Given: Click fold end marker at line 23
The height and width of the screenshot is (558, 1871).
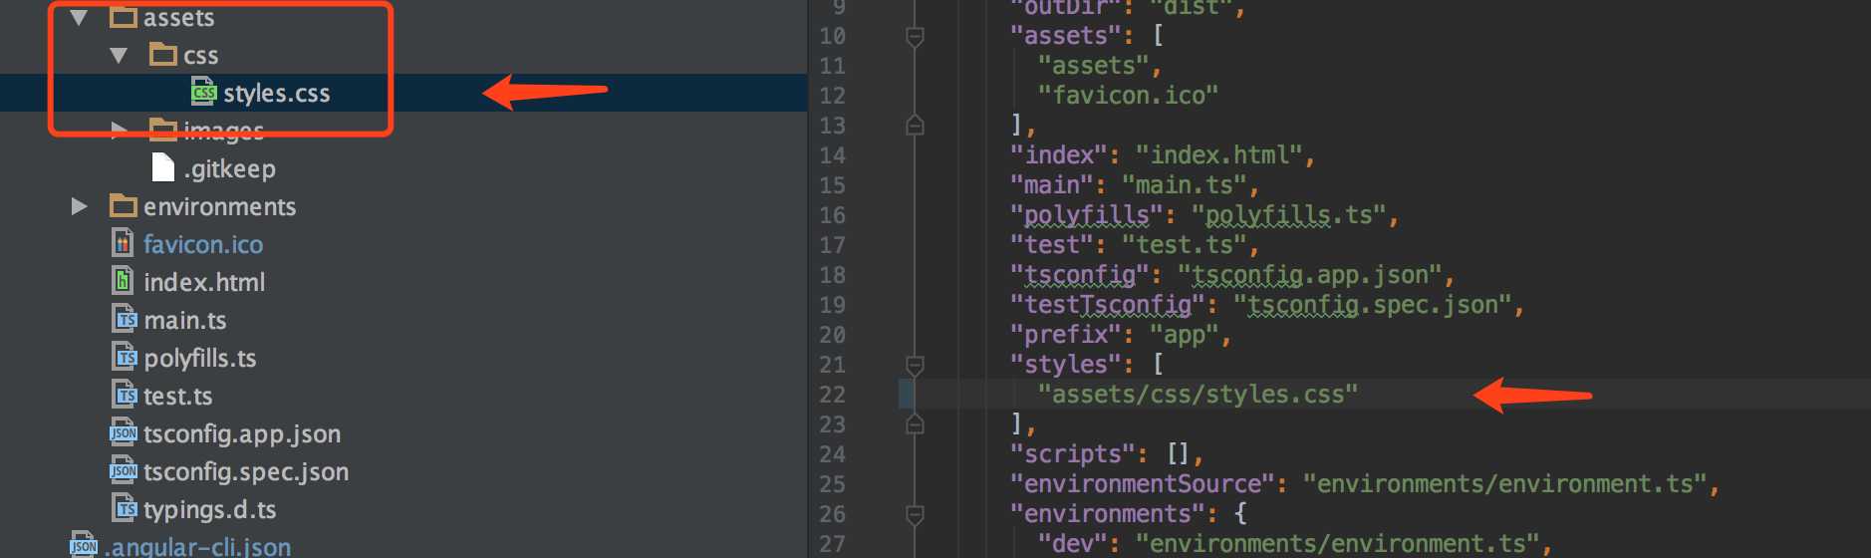Looking at the screenshot, I should (x=915, y=424).
